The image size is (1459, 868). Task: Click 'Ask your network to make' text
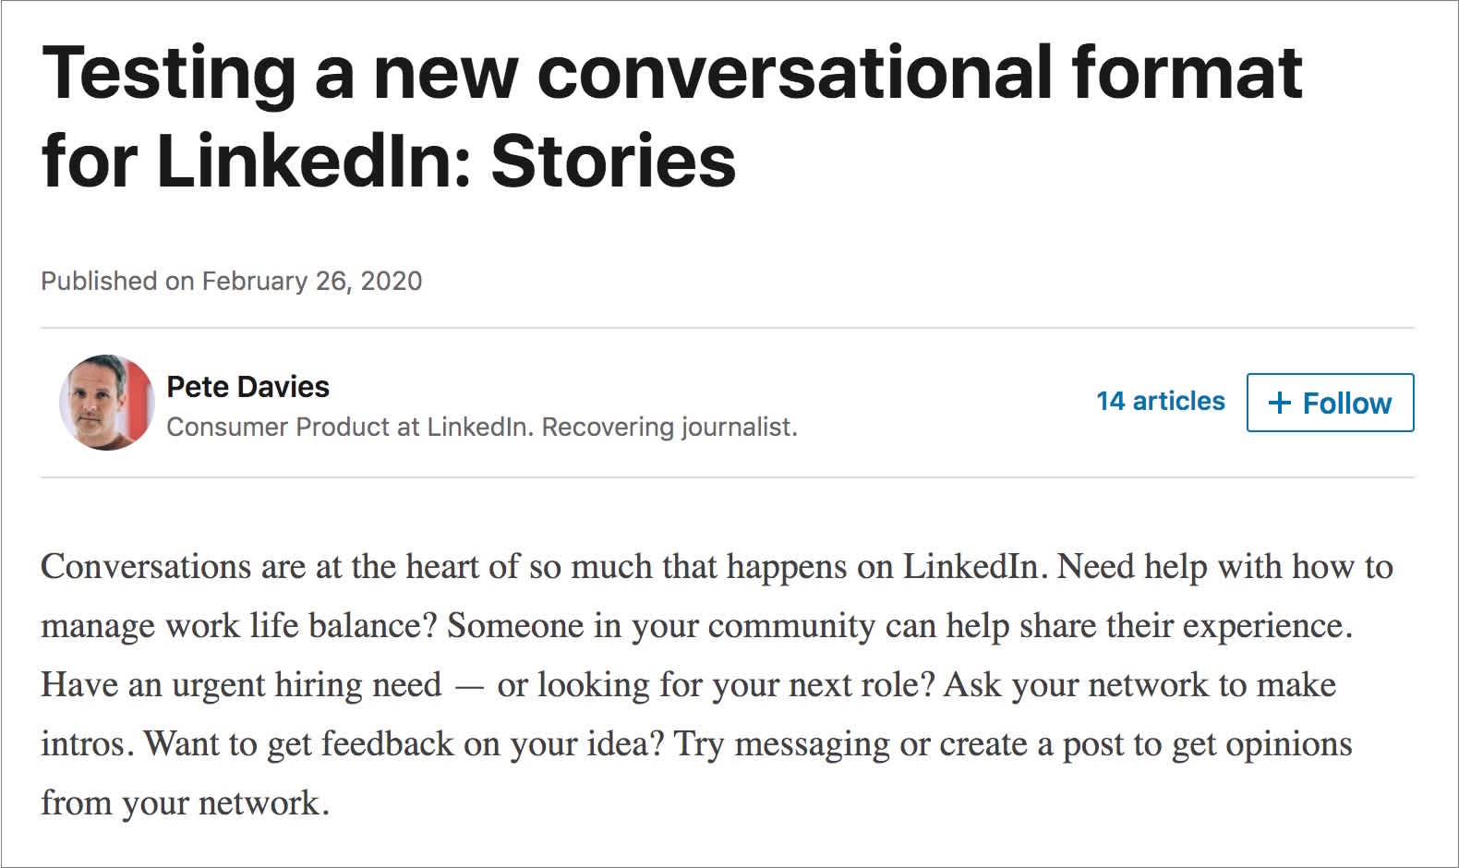(x=1140, y=685)
